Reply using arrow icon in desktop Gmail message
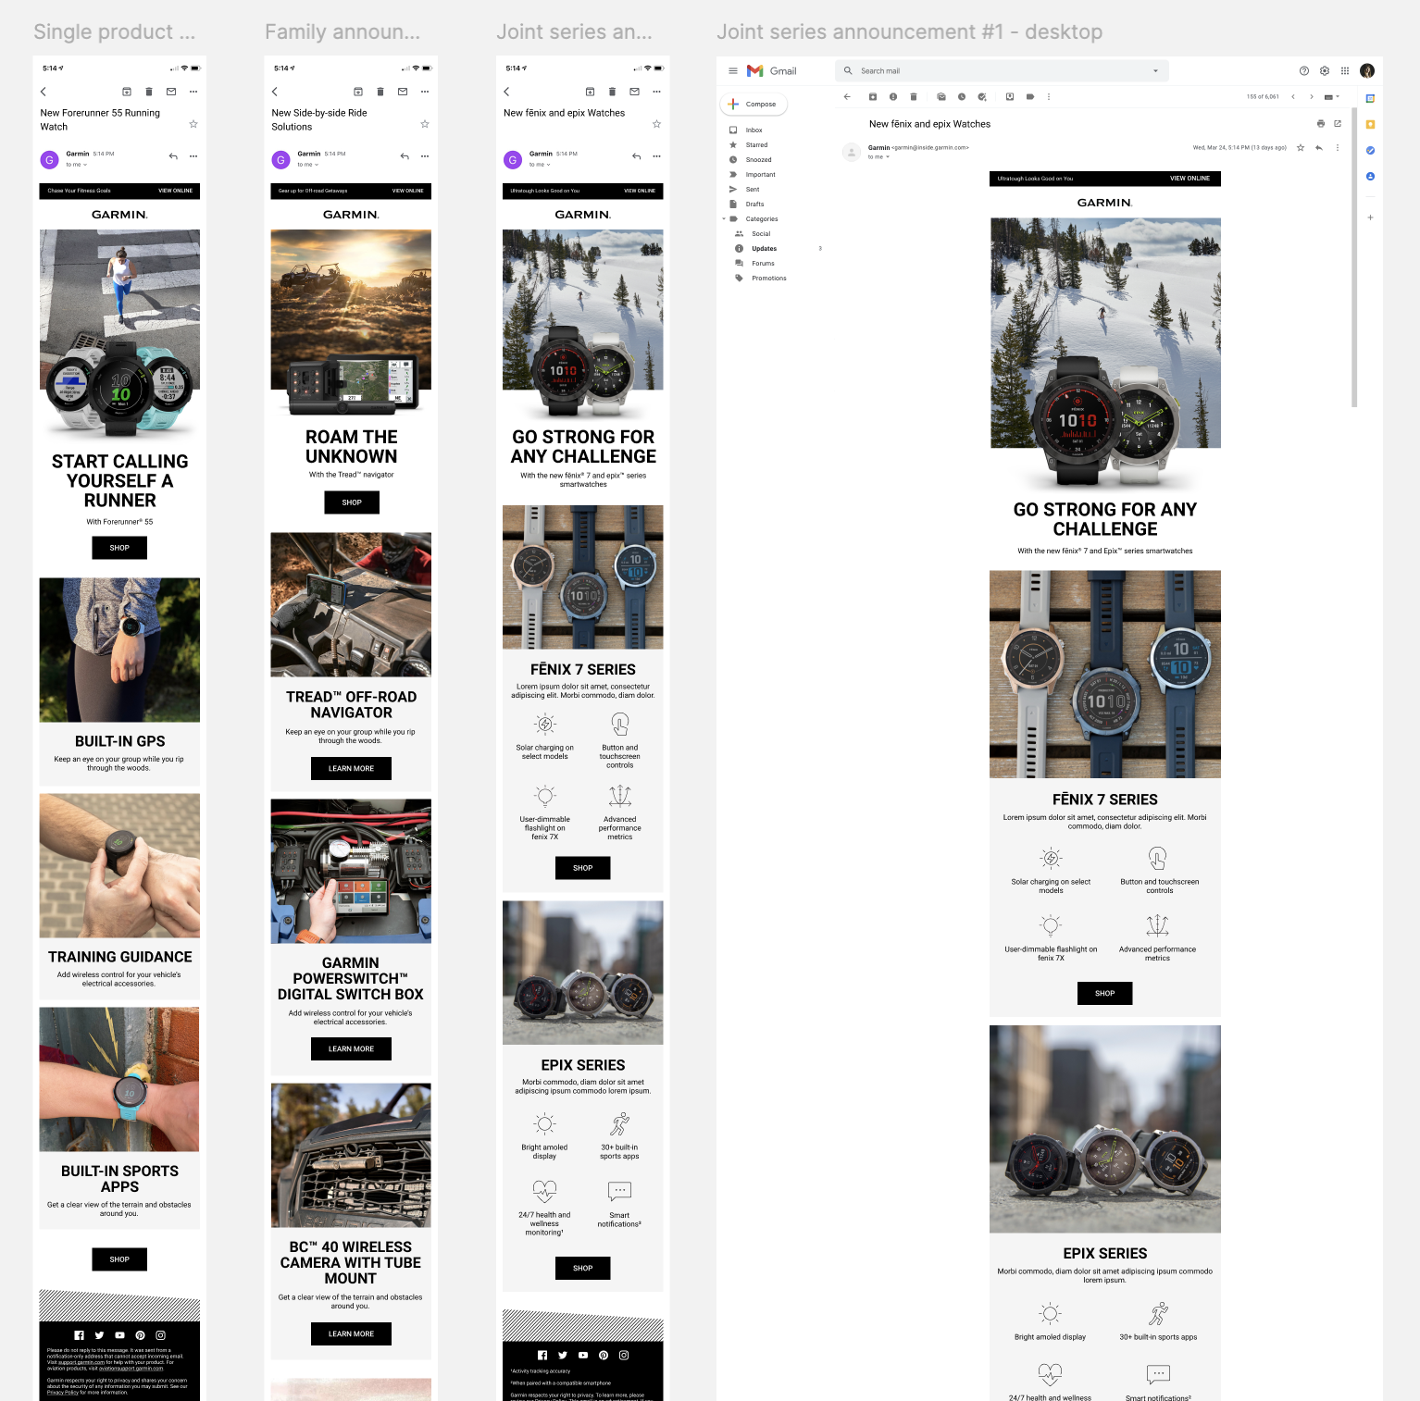This screenshot has width=1420, height=1401. click(x=1319, y=147)
